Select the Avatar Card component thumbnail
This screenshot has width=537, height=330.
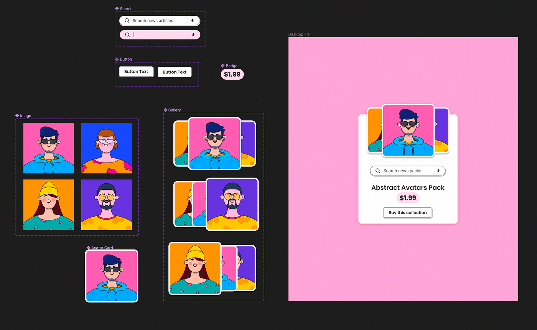(x=112, y=276)
